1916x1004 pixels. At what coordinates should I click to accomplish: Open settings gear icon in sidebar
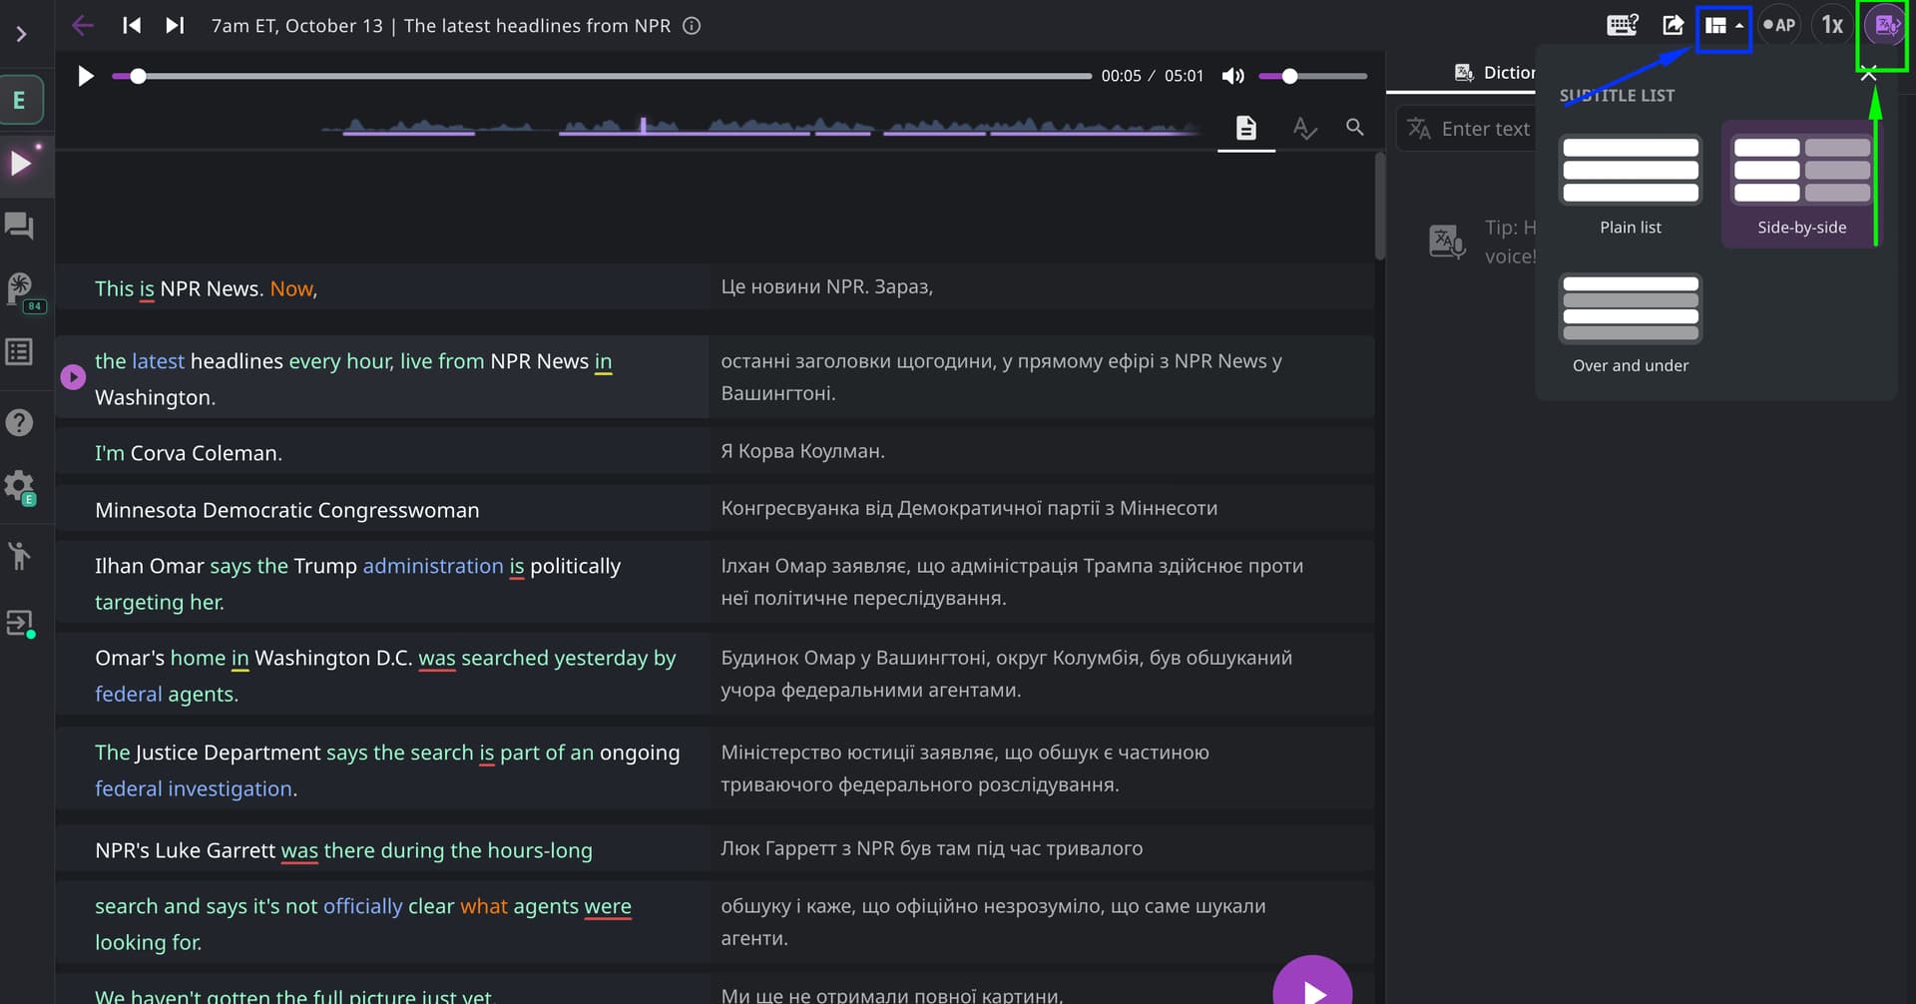(19, 488)
